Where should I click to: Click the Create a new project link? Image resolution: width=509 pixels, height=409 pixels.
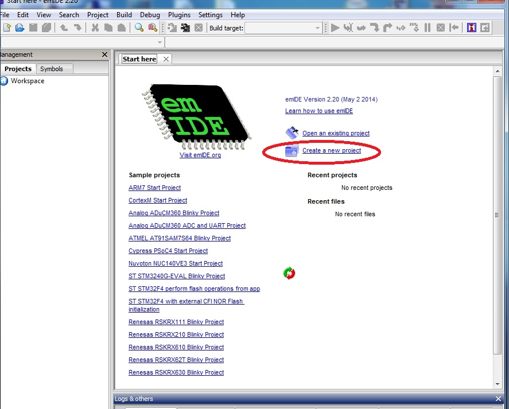331,150
